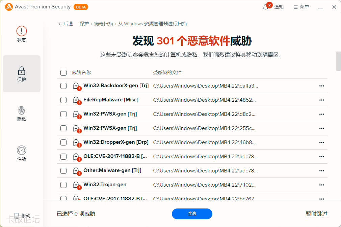This screenshot has width=341, height=227.
Task: Select the checkbox next to Win32:Trojan-gen
Action: click(63, 185)
